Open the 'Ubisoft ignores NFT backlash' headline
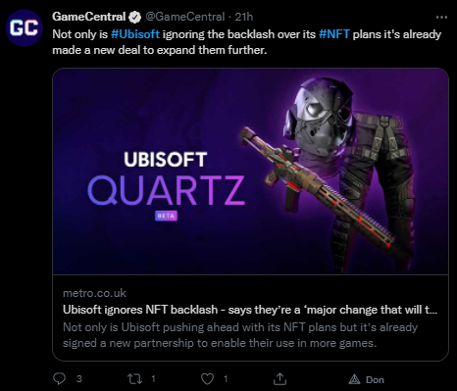The height and width of the screenshot is (391, 457). point(250,310)
